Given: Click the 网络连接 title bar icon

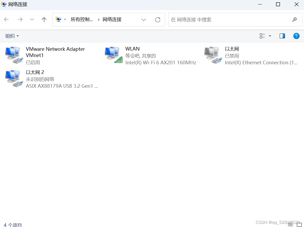Looking at the screenshot, I should (4, 4).
